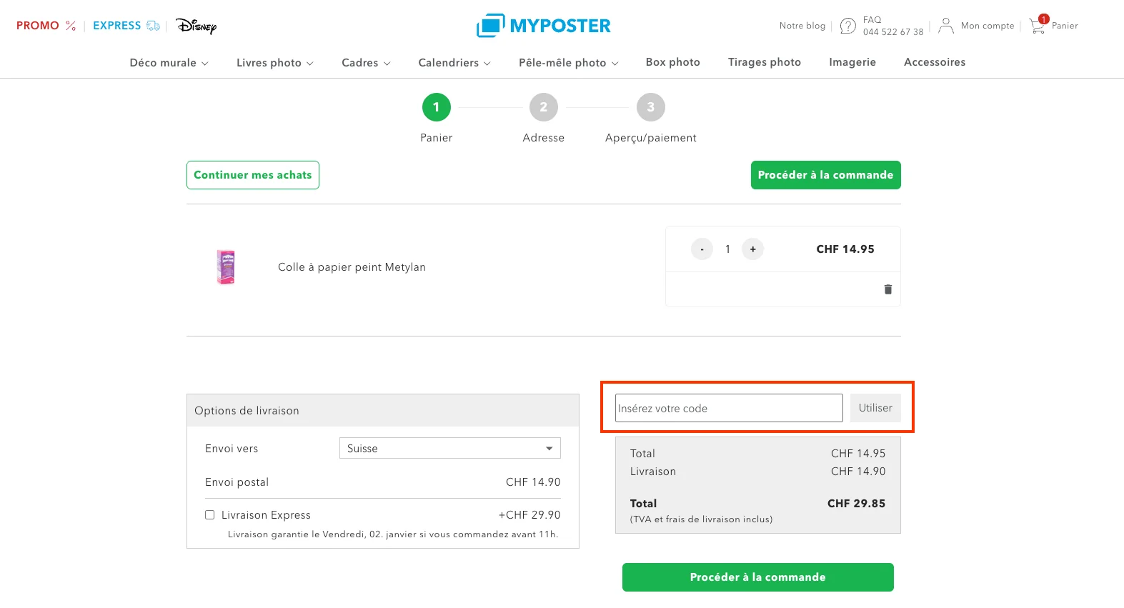Delete Colle à papier peint item with trash icon

888,289
